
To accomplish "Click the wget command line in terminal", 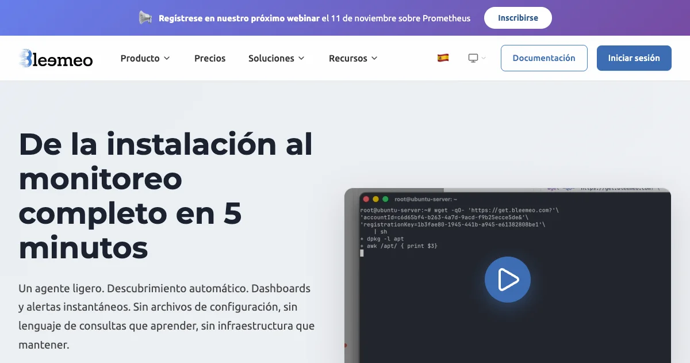I will (459, 211).
